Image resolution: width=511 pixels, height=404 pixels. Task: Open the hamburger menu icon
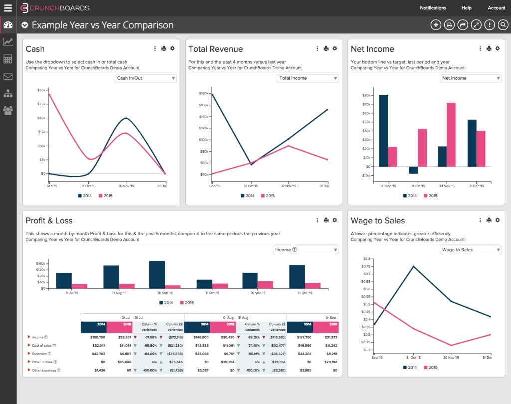tap(8, 8)
